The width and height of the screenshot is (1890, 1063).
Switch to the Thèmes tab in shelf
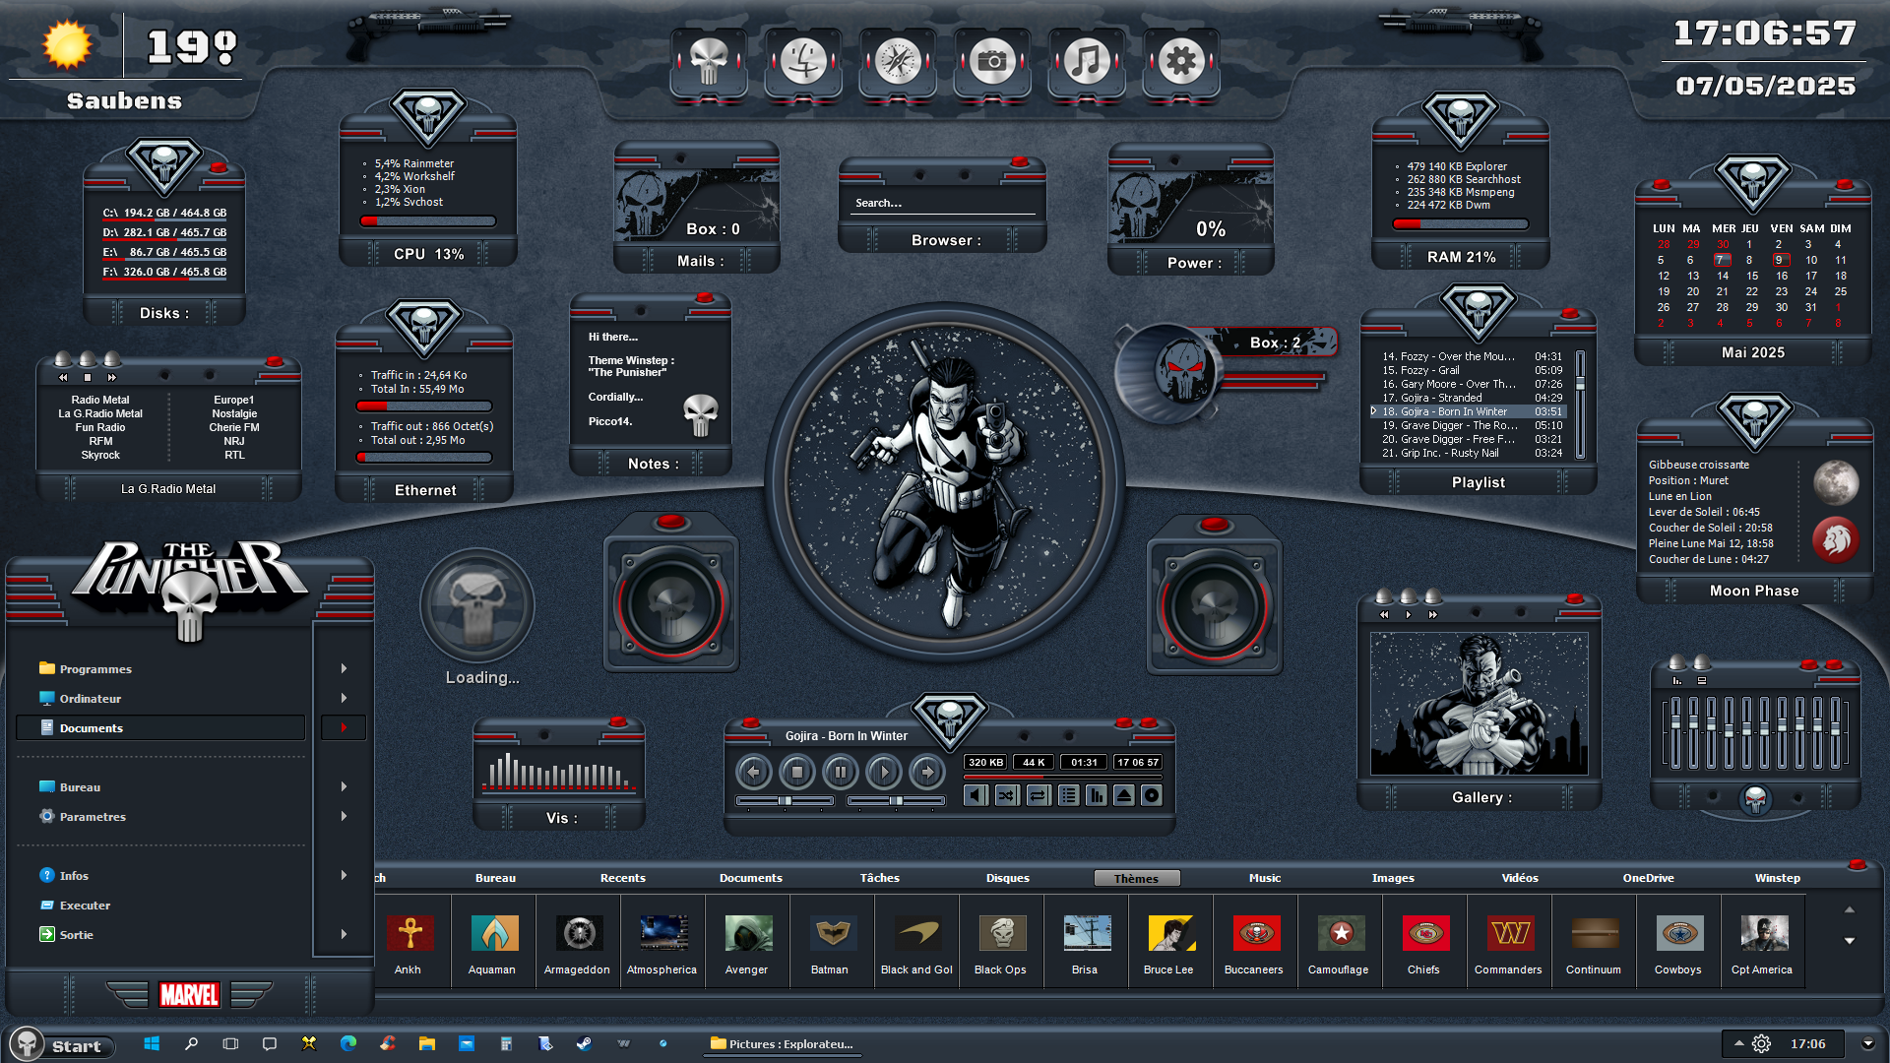1137,878
